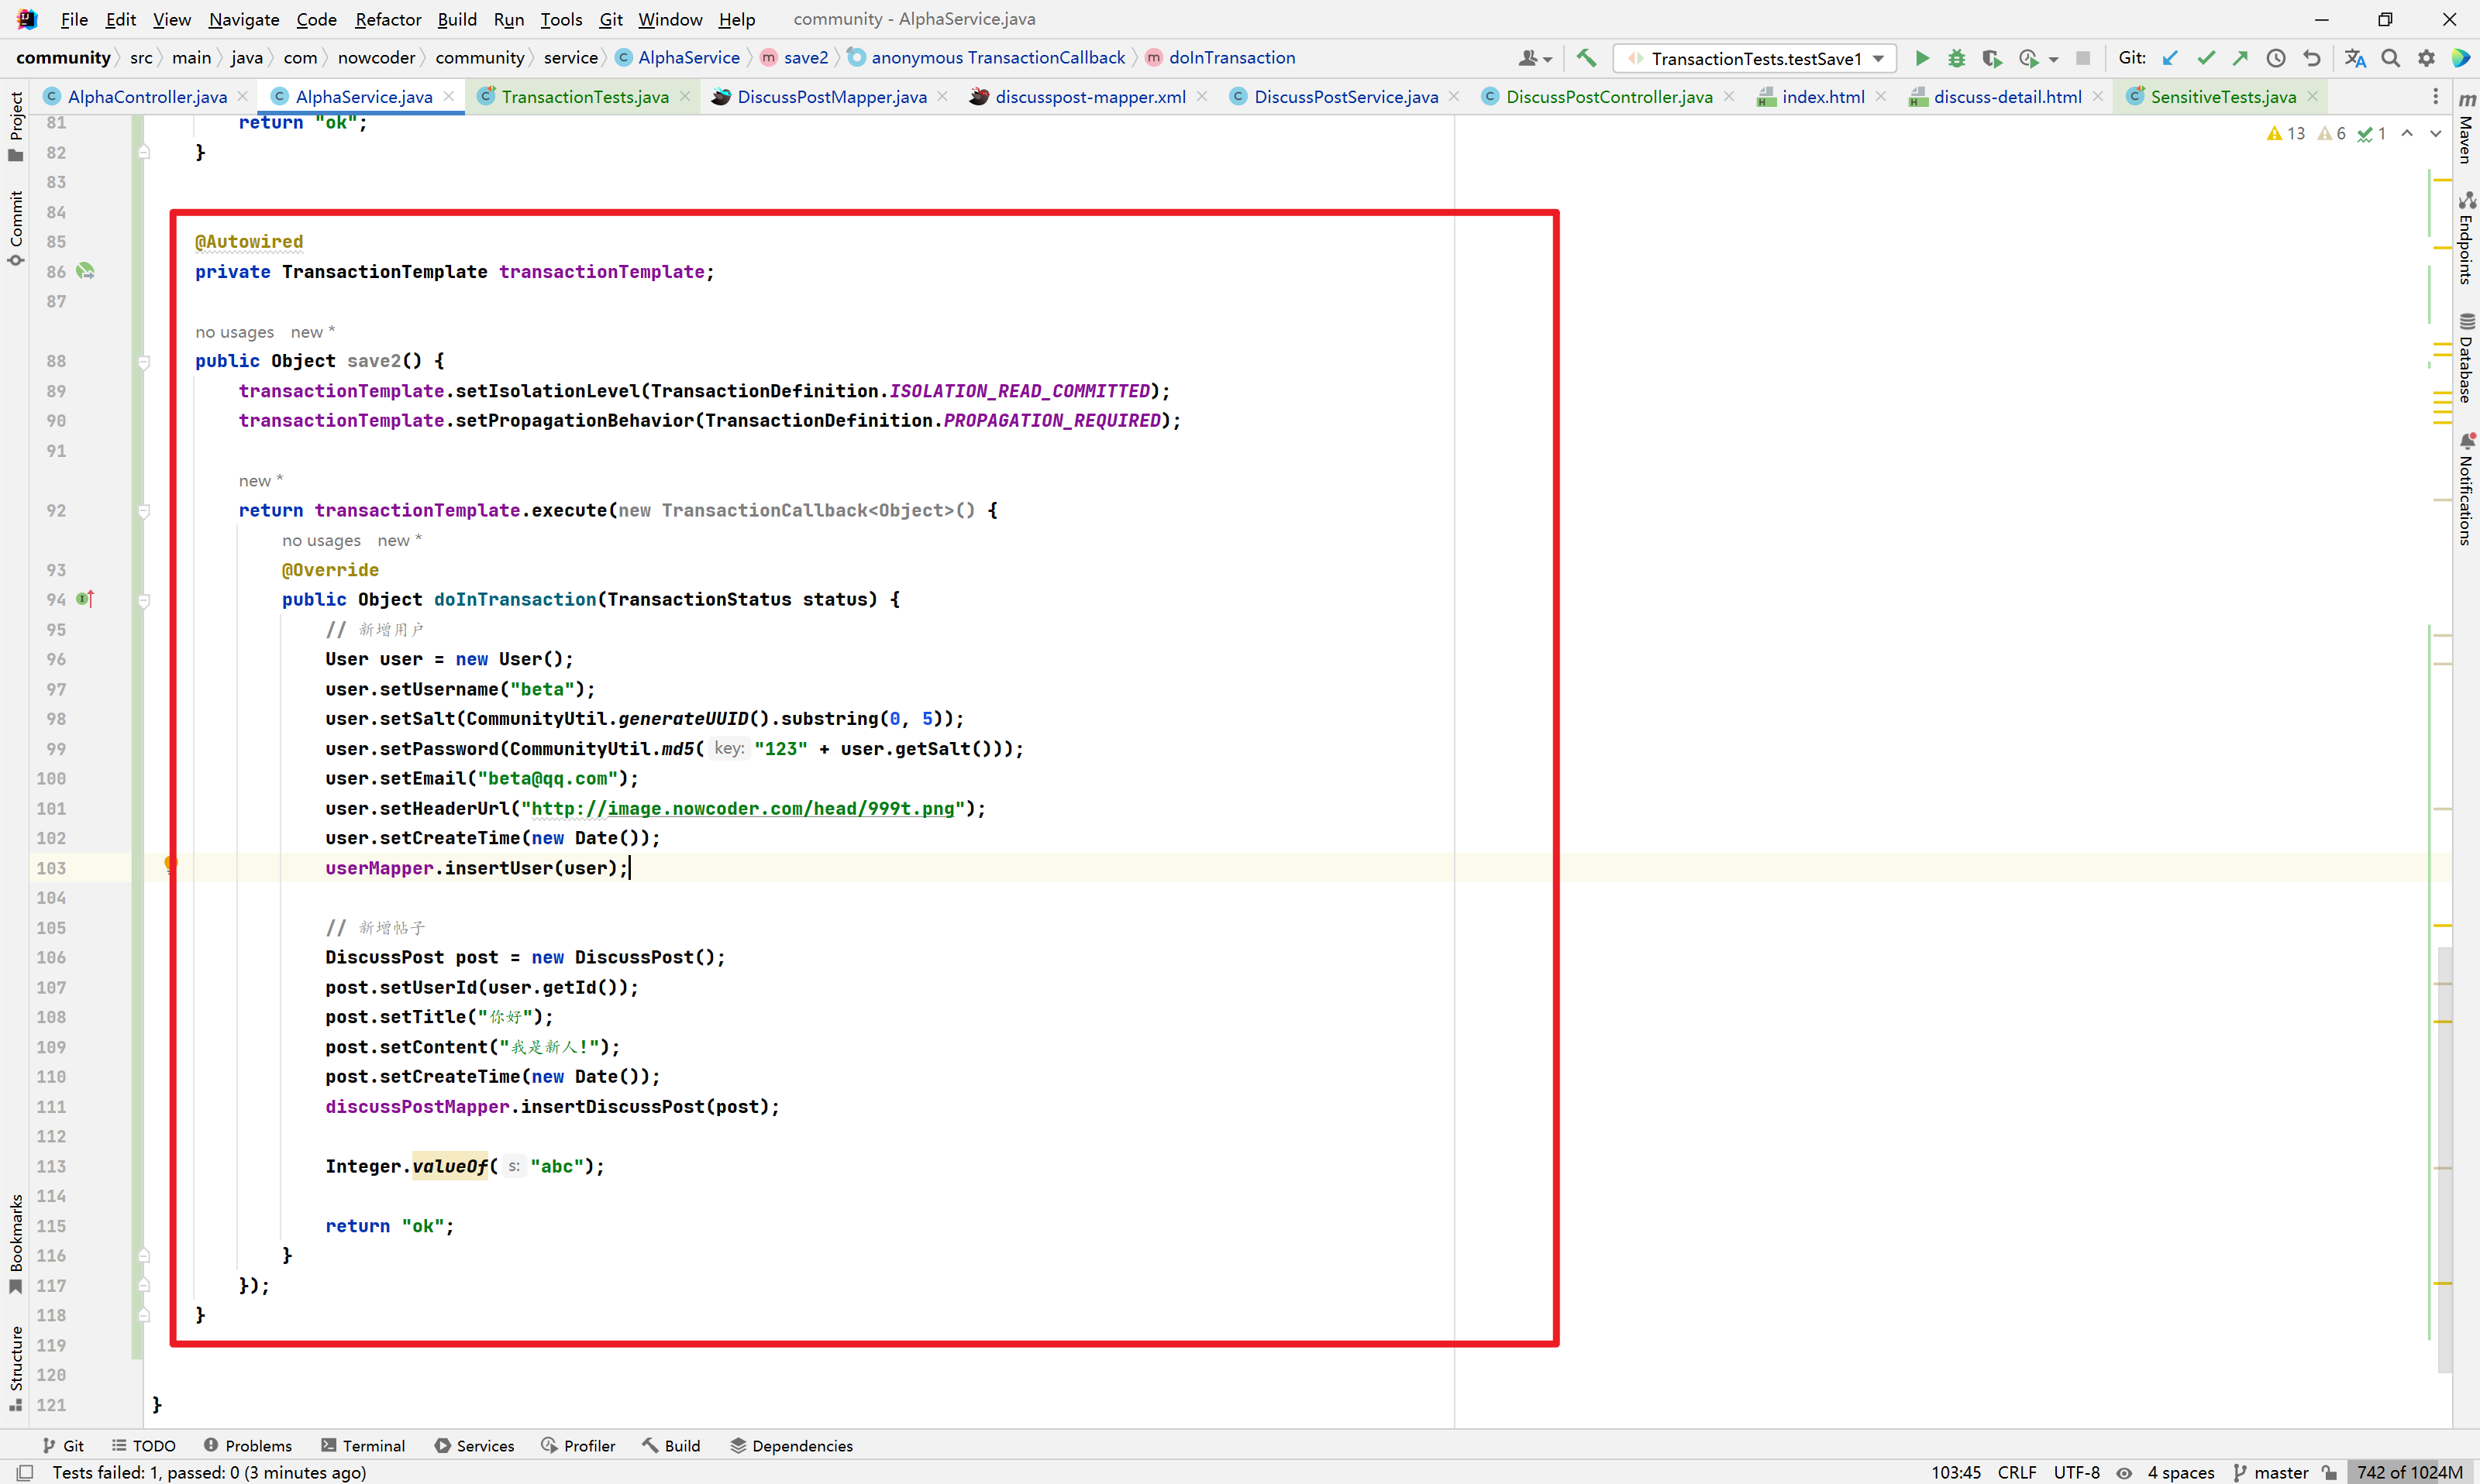Run TransactionTests.testSave1 with green play button
Screen dimensions: 2480x1484
(x=1922, y=58)
